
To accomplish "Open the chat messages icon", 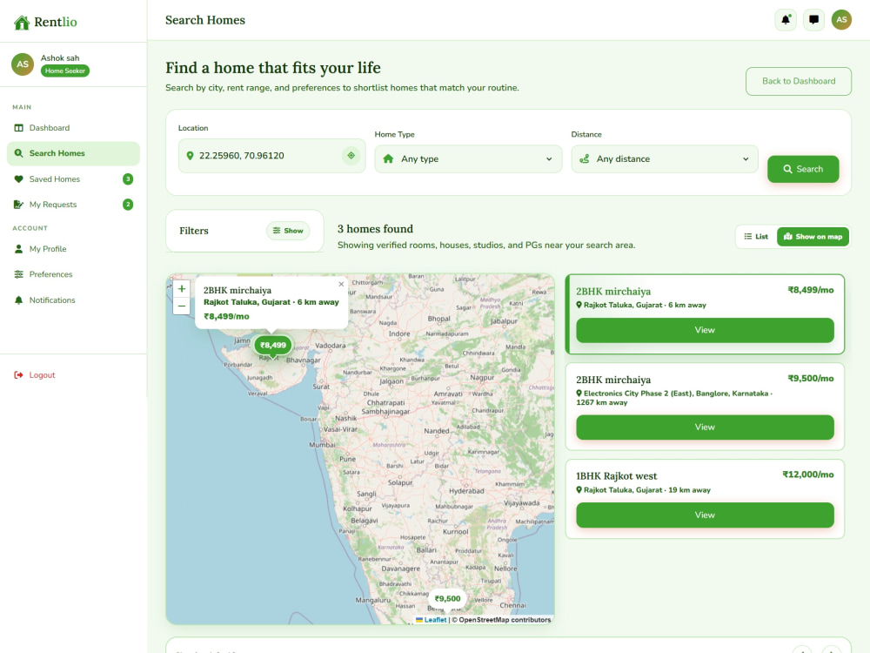I will coord(813,20).
